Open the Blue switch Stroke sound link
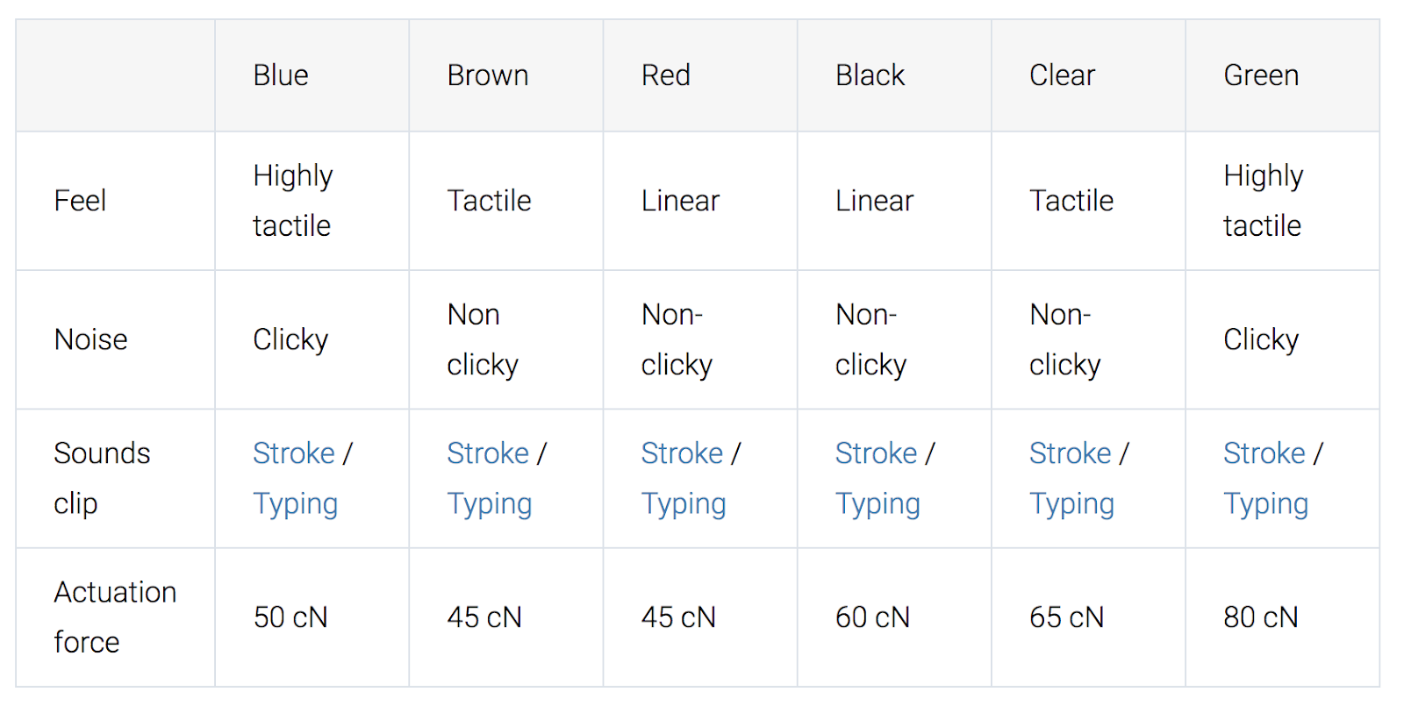The height and width of the screenshot is (706, 1404). point(293,453)
